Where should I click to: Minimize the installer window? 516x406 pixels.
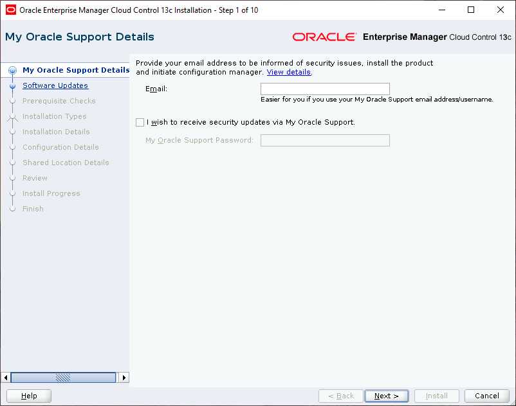point(442,10)
